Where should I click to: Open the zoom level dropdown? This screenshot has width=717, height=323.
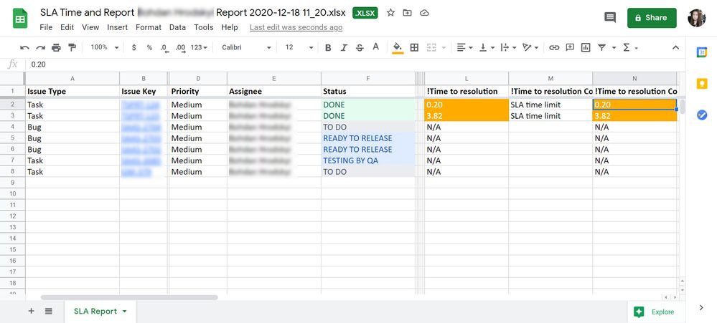[x=104, y=47]
